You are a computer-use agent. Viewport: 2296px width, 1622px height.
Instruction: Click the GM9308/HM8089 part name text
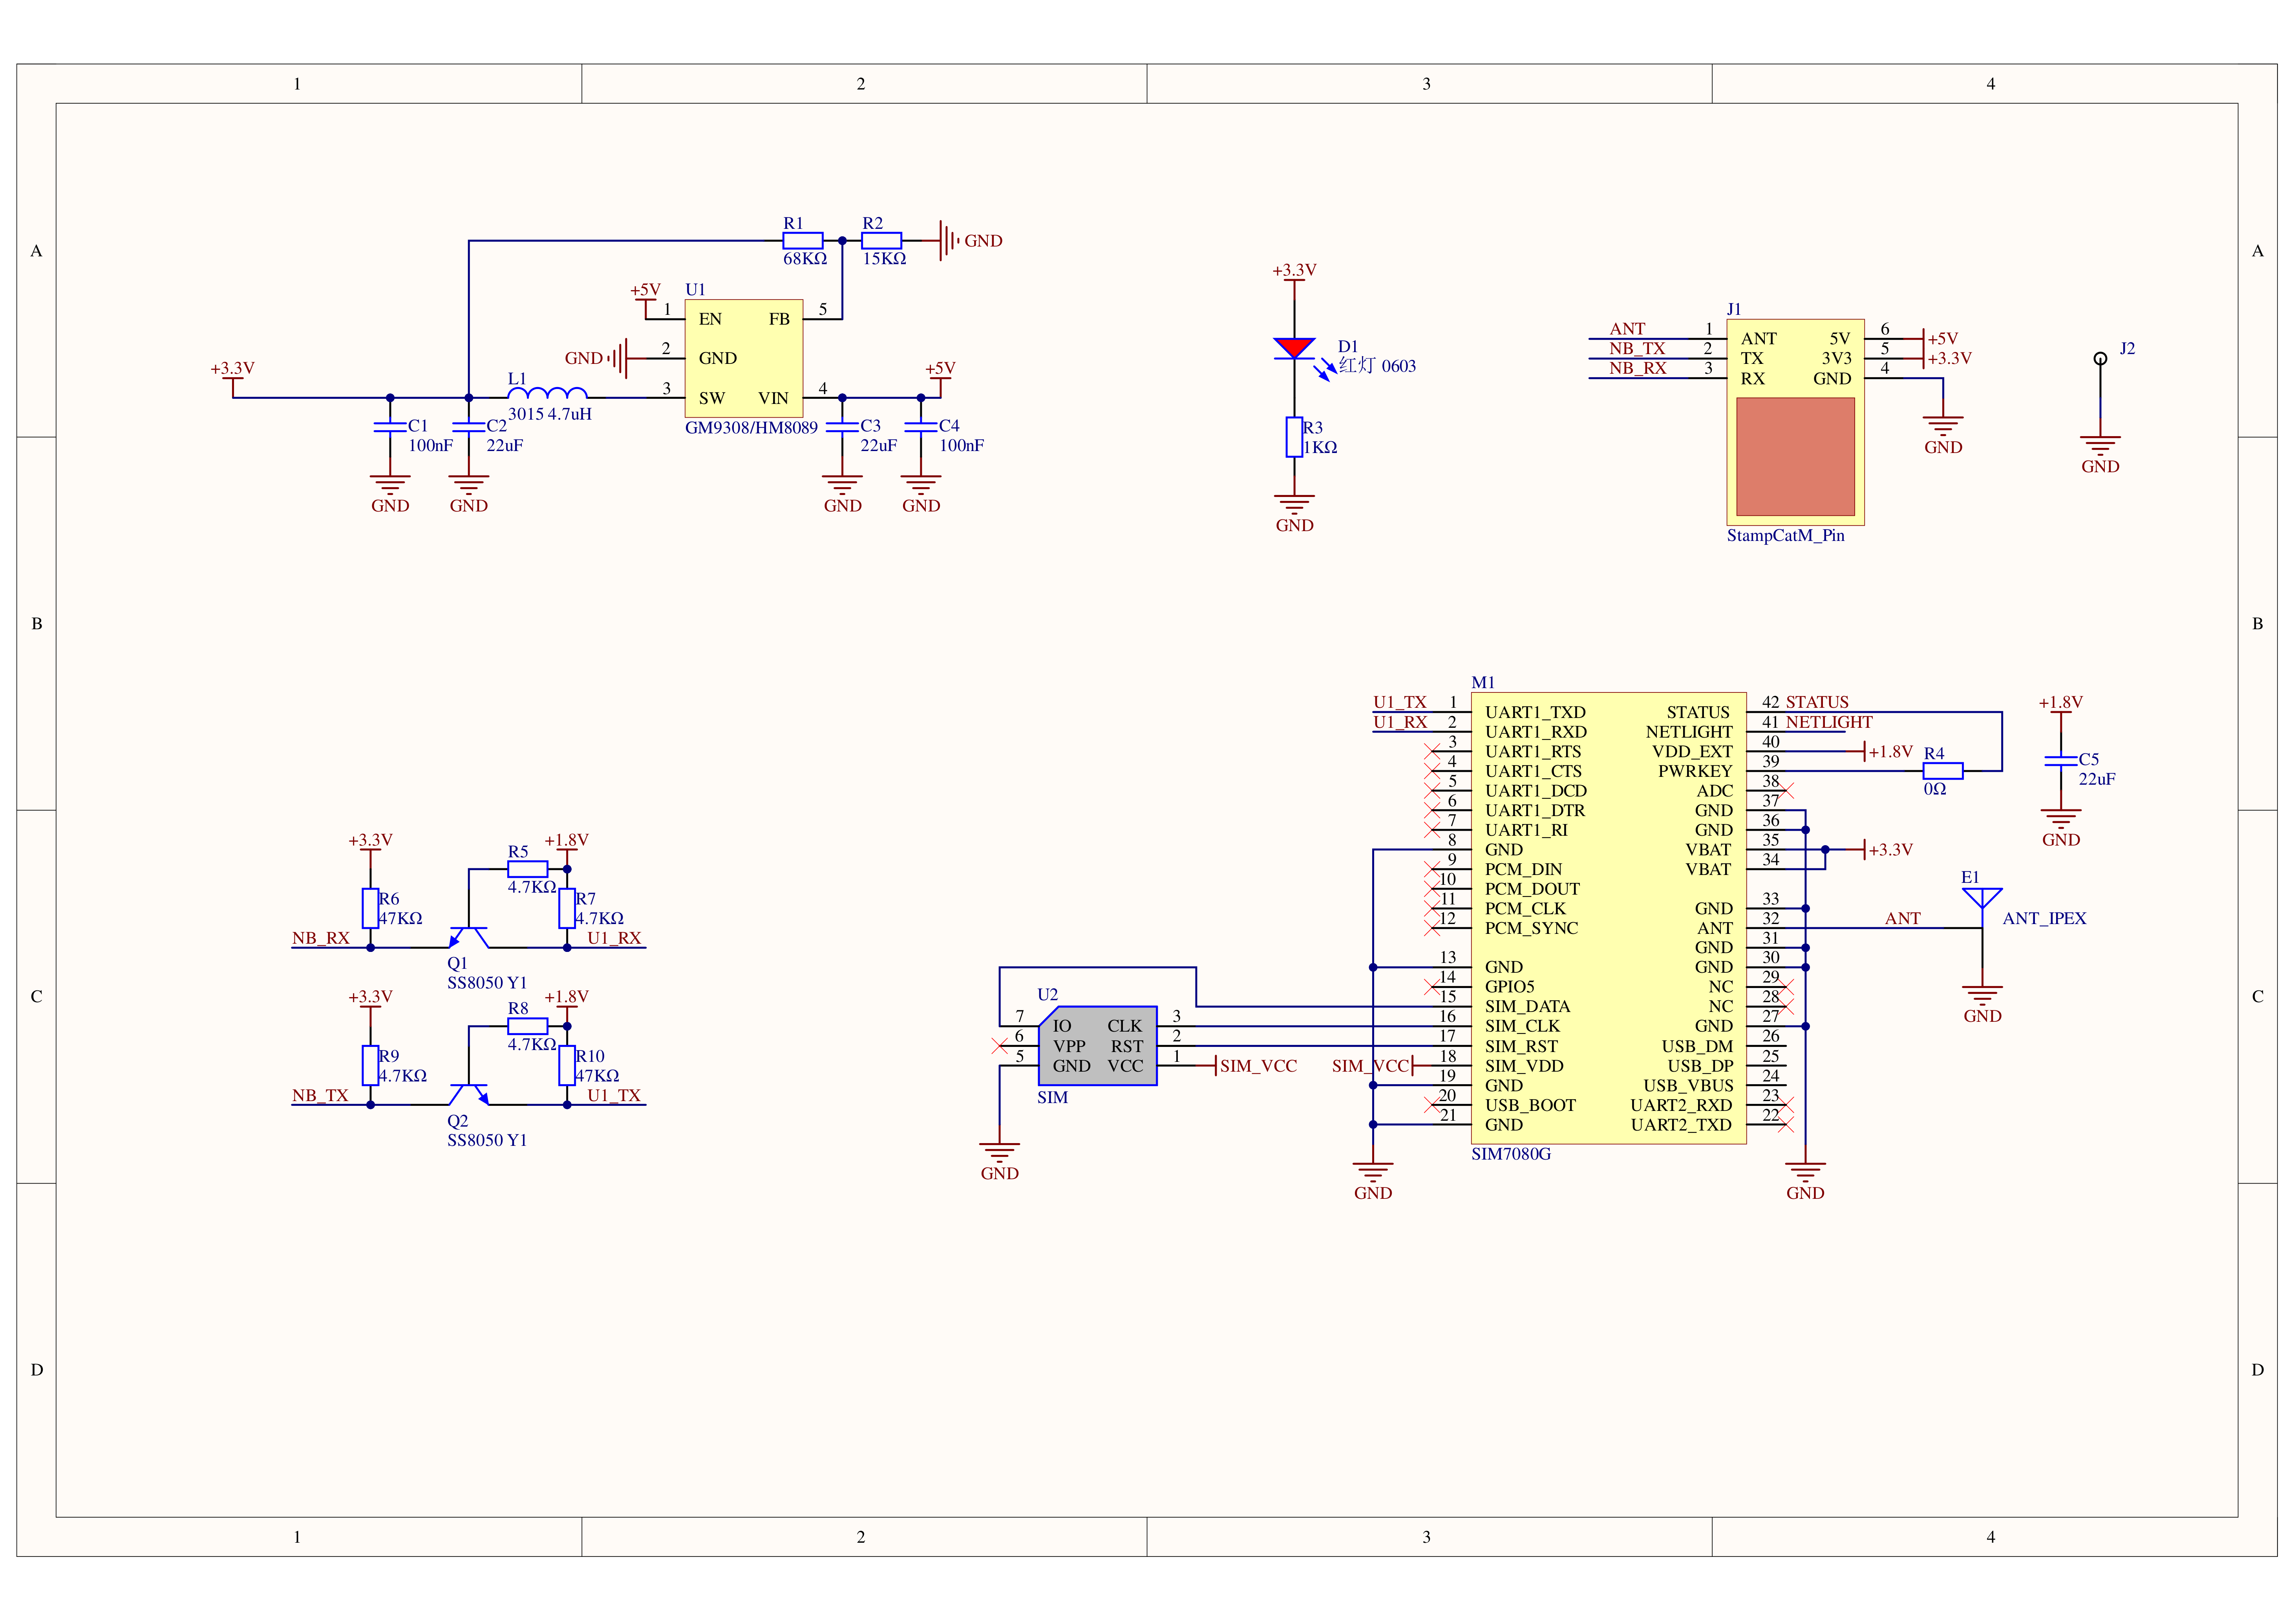click(751, 428)
